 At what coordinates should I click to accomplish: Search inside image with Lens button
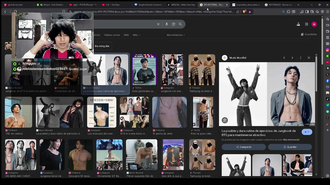pos(225,120)
